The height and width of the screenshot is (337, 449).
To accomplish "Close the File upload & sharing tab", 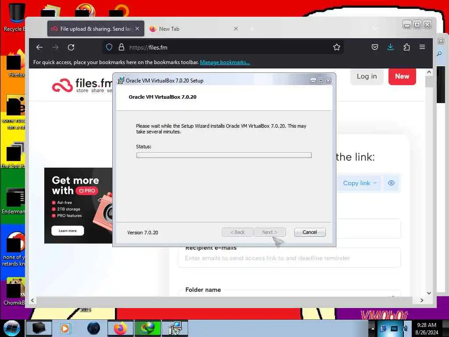I will click(x=137, y=29).
